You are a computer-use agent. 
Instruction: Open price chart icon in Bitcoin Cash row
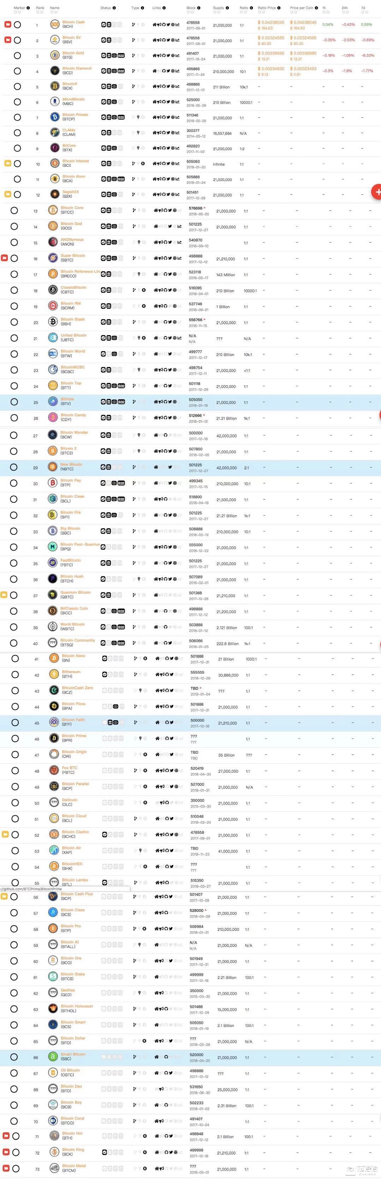(x=178, y=25)
